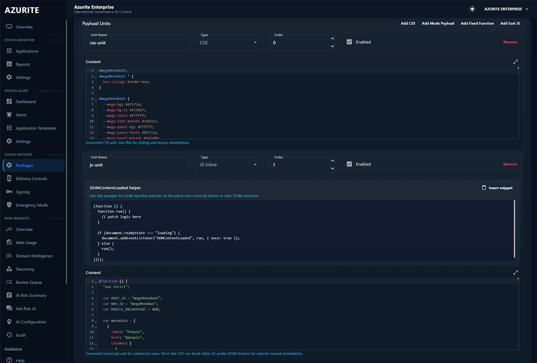Viewport: 537px width, 363px height.
Task: Open Emergency Mode via its shield icon
Action: (9, 205)
